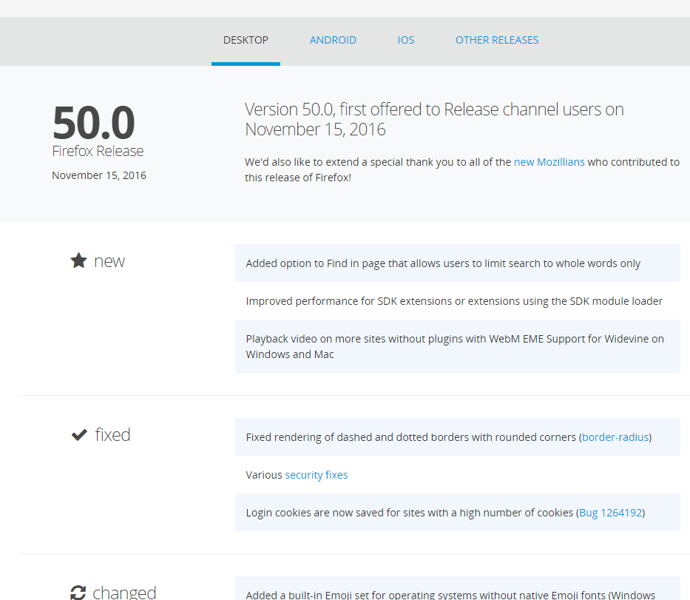Open the "new Mozillians" link
690x600 pixels.
click(x=549, y=162)
